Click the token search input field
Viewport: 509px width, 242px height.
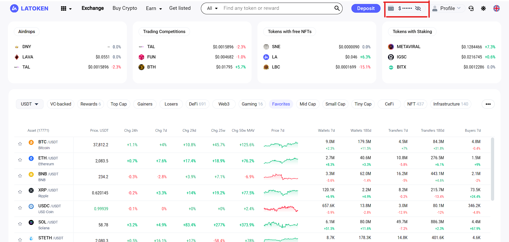[276, 8]
